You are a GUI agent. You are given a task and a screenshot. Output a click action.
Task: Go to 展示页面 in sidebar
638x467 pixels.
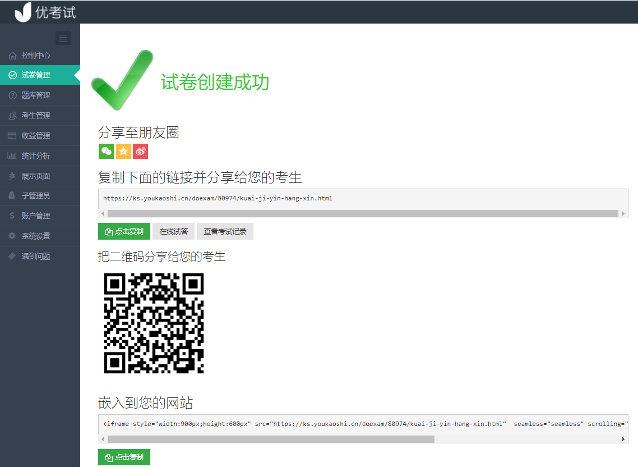[x=40, y=176]
